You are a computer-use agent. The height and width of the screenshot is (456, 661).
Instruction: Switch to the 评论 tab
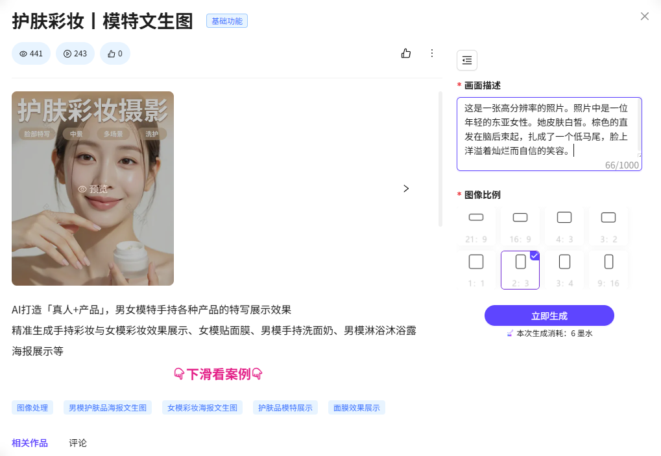[78, 443]
